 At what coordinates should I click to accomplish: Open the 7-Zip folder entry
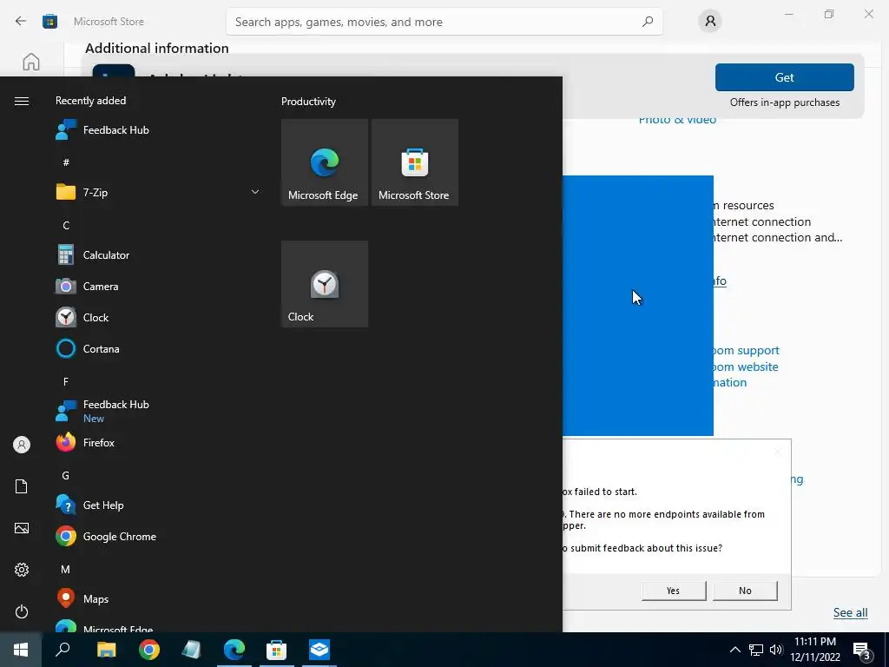158,192
